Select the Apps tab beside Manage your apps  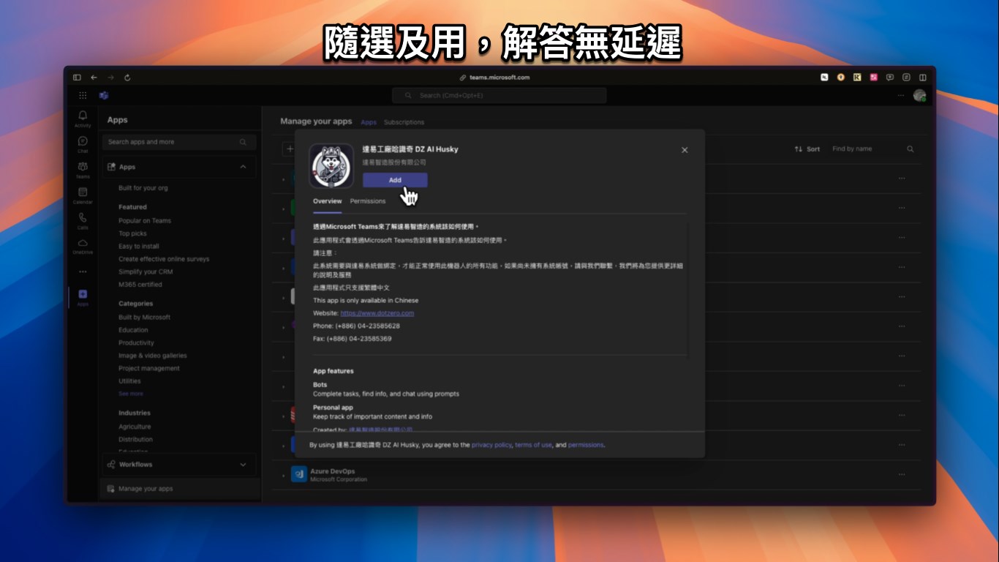pos(369,122)
